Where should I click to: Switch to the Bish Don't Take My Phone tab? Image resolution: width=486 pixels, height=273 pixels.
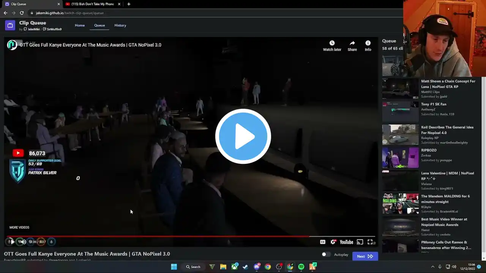pos(93,4)
